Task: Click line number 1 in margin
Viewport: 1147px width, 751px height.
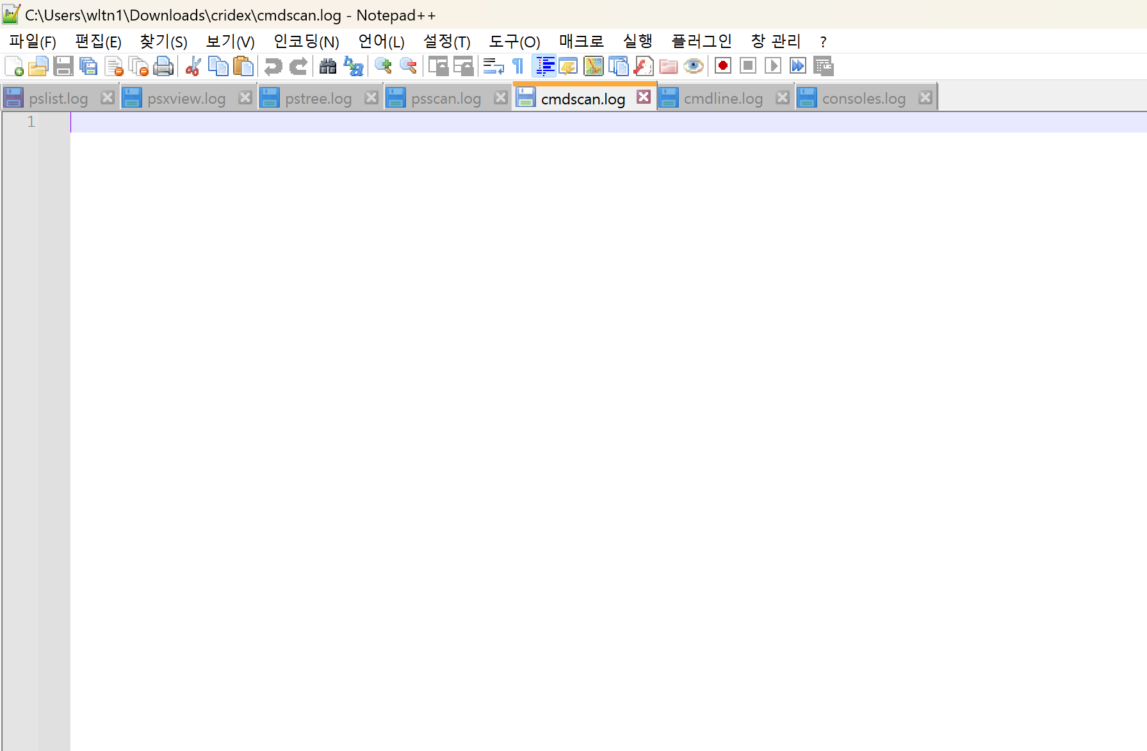Action: (x=31, y=122)
